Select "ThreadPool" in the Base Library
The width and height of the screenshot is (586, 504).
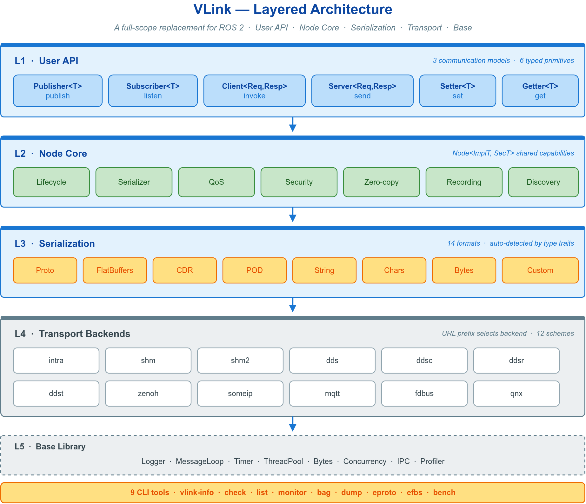283,461
